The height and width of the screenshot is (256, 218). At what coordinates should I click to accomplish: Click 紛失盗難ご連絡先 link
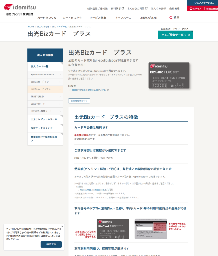point(97,8)
